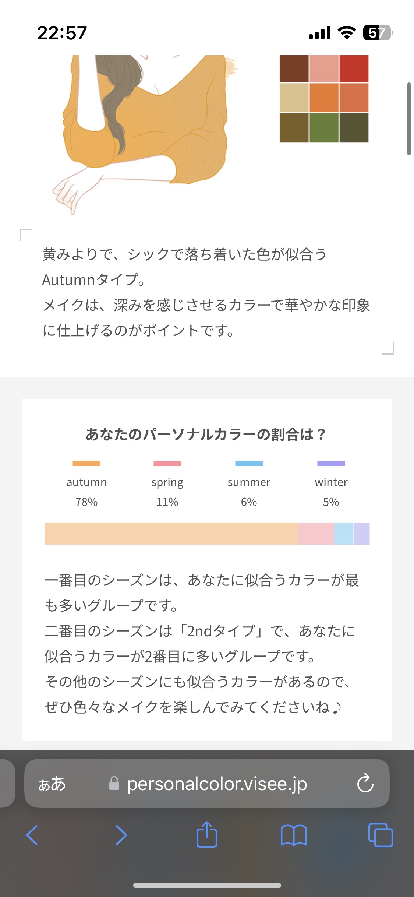The height and width of the screenshot is (897, 414).
Task: Tap the Safari forward arrow
Action: pyautogui.click(x=121, y=835)
